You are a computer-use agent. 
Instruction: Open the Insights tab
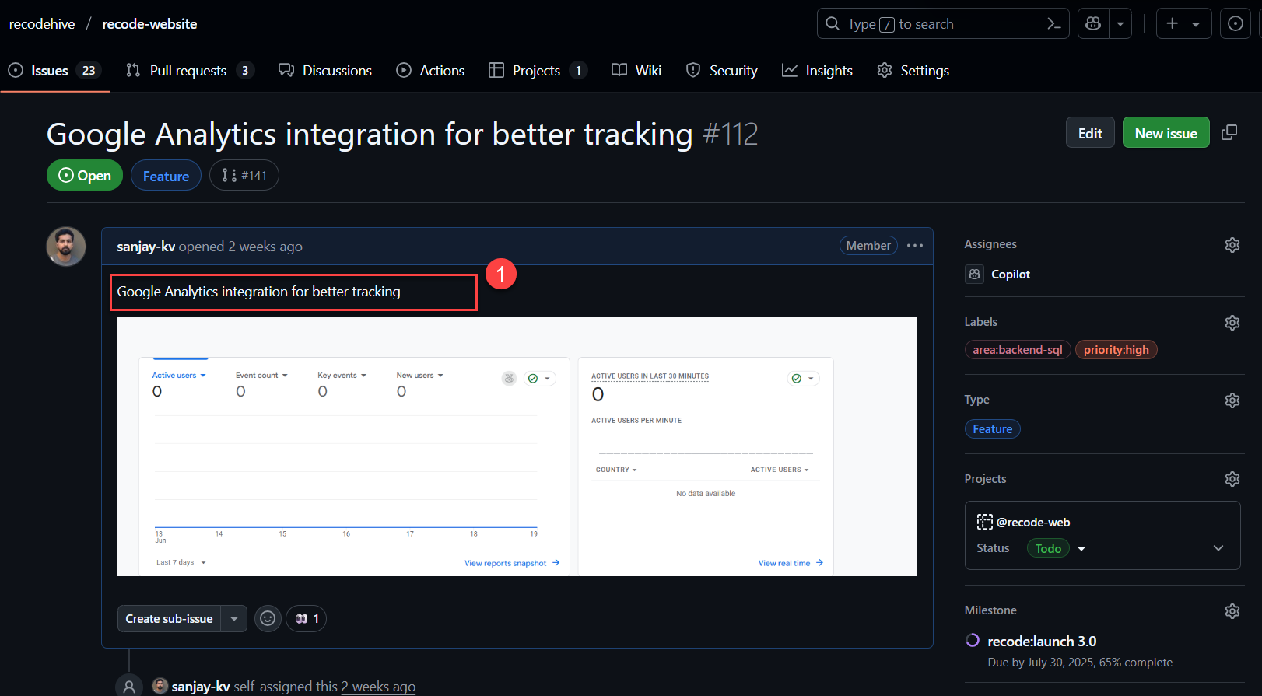tap(817, 71)
